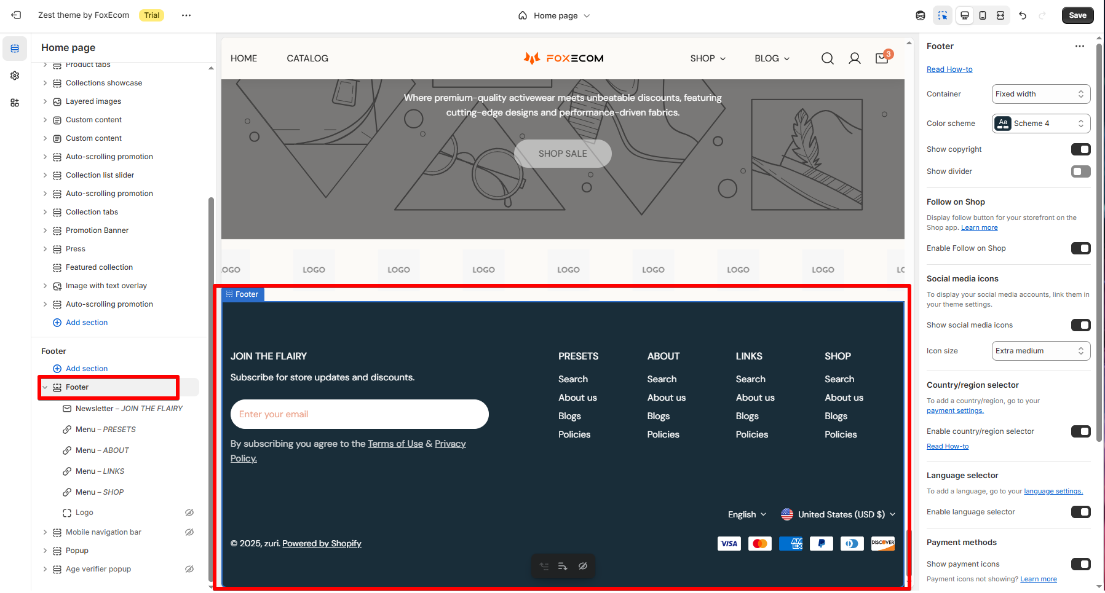Click the Save button
Viewport: 1105px width, 593px height.
pos(1077,15)
